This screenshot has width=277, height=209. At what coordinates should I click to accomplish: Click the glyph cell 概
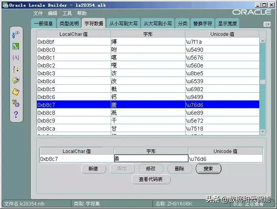pyautogui.click(x=148, y=89)
